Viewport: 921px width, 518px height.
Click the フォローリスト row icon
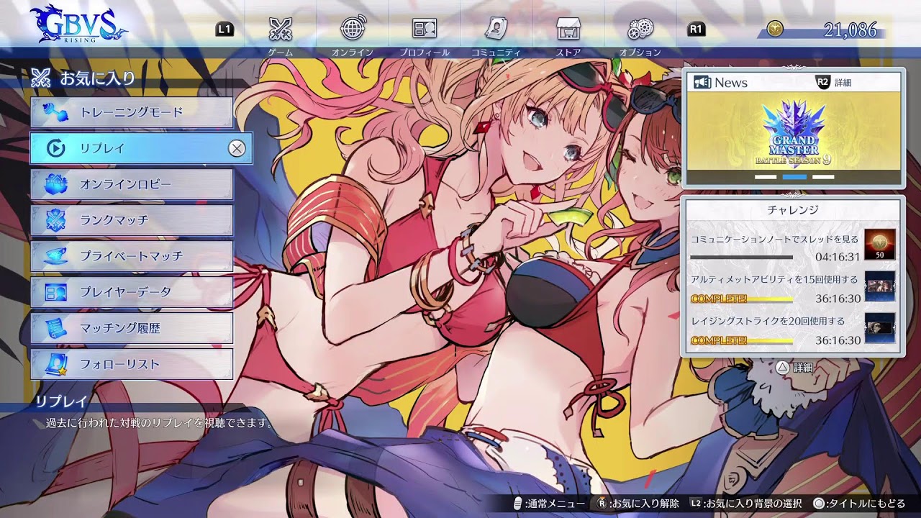pos(55,364)
